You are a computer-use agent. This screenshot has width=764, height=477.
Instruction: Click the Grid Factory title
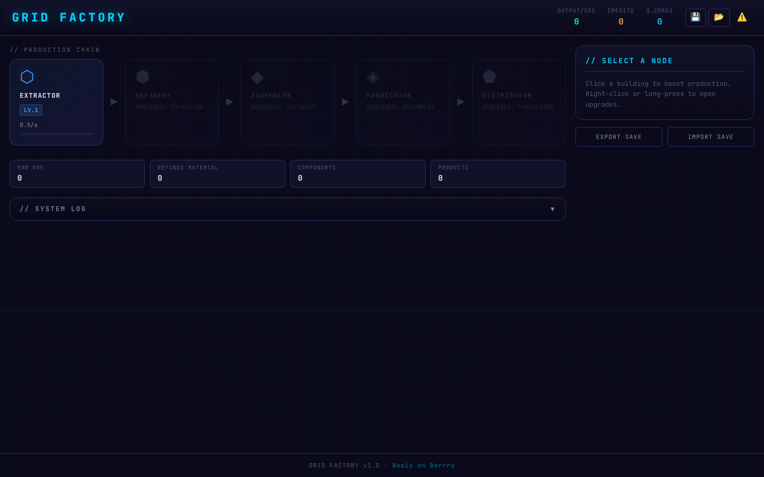click(x=69, y=18)
